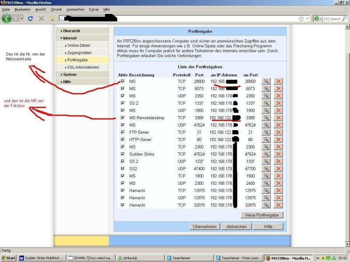Edit the MS UDP 2350 rule

coord(266,96)
